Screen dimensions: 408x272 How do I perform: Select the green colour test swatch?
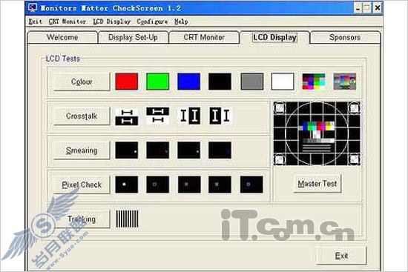click(x=158, y=82)
